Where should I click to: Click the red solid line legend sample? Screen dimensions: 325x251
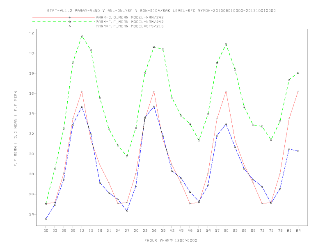click(64, 17)
